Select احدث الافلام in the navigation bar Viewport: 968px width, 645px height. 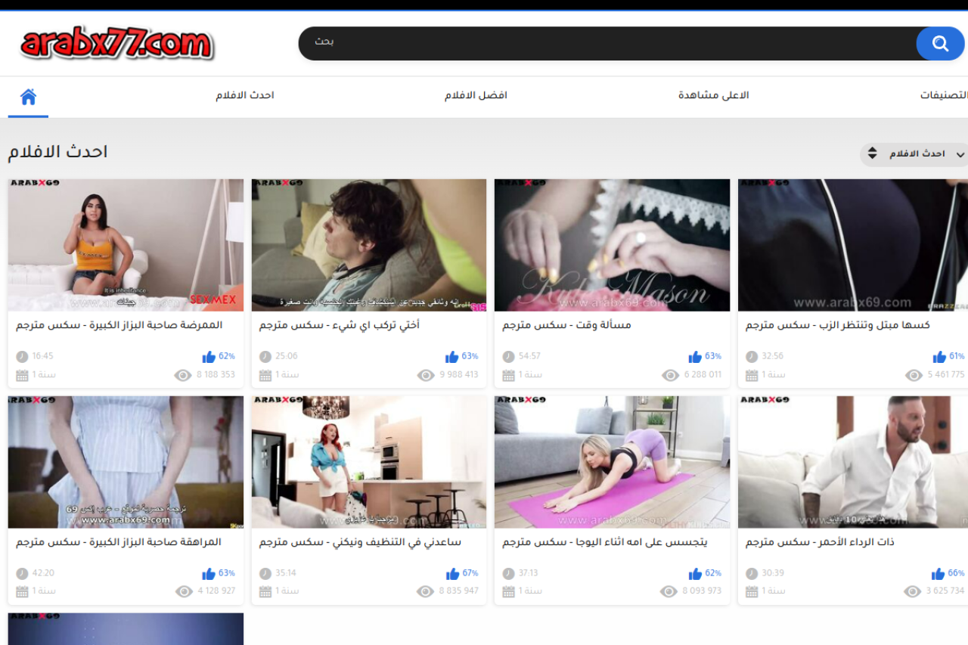244,95
